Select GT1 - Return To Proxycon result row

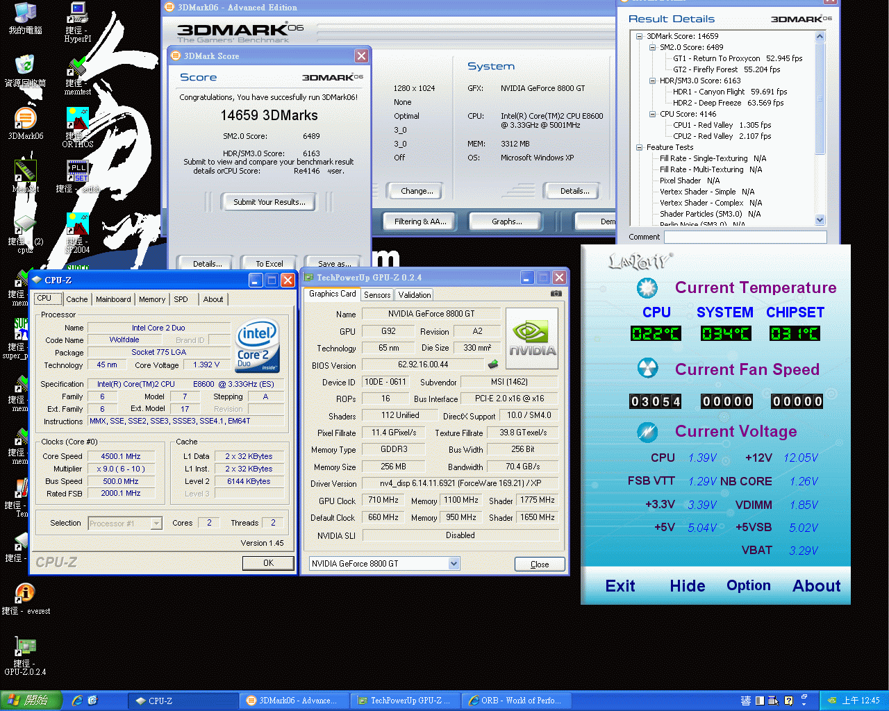pos(738,58)
